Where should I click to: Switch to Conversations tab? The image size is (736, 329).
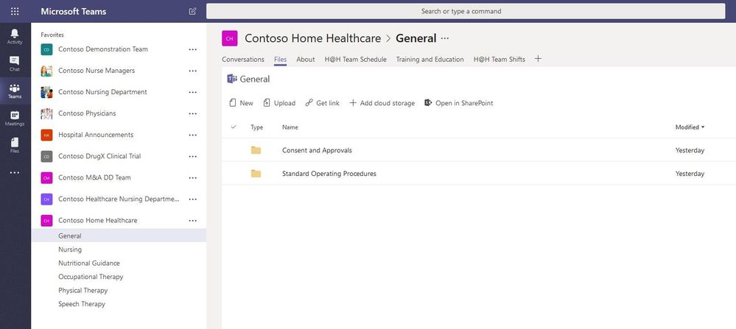(243, 60)
